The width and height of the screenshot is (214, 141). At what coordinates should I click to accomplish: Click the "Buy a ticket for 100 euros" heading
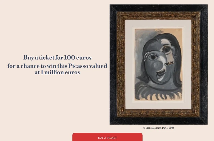57,57
